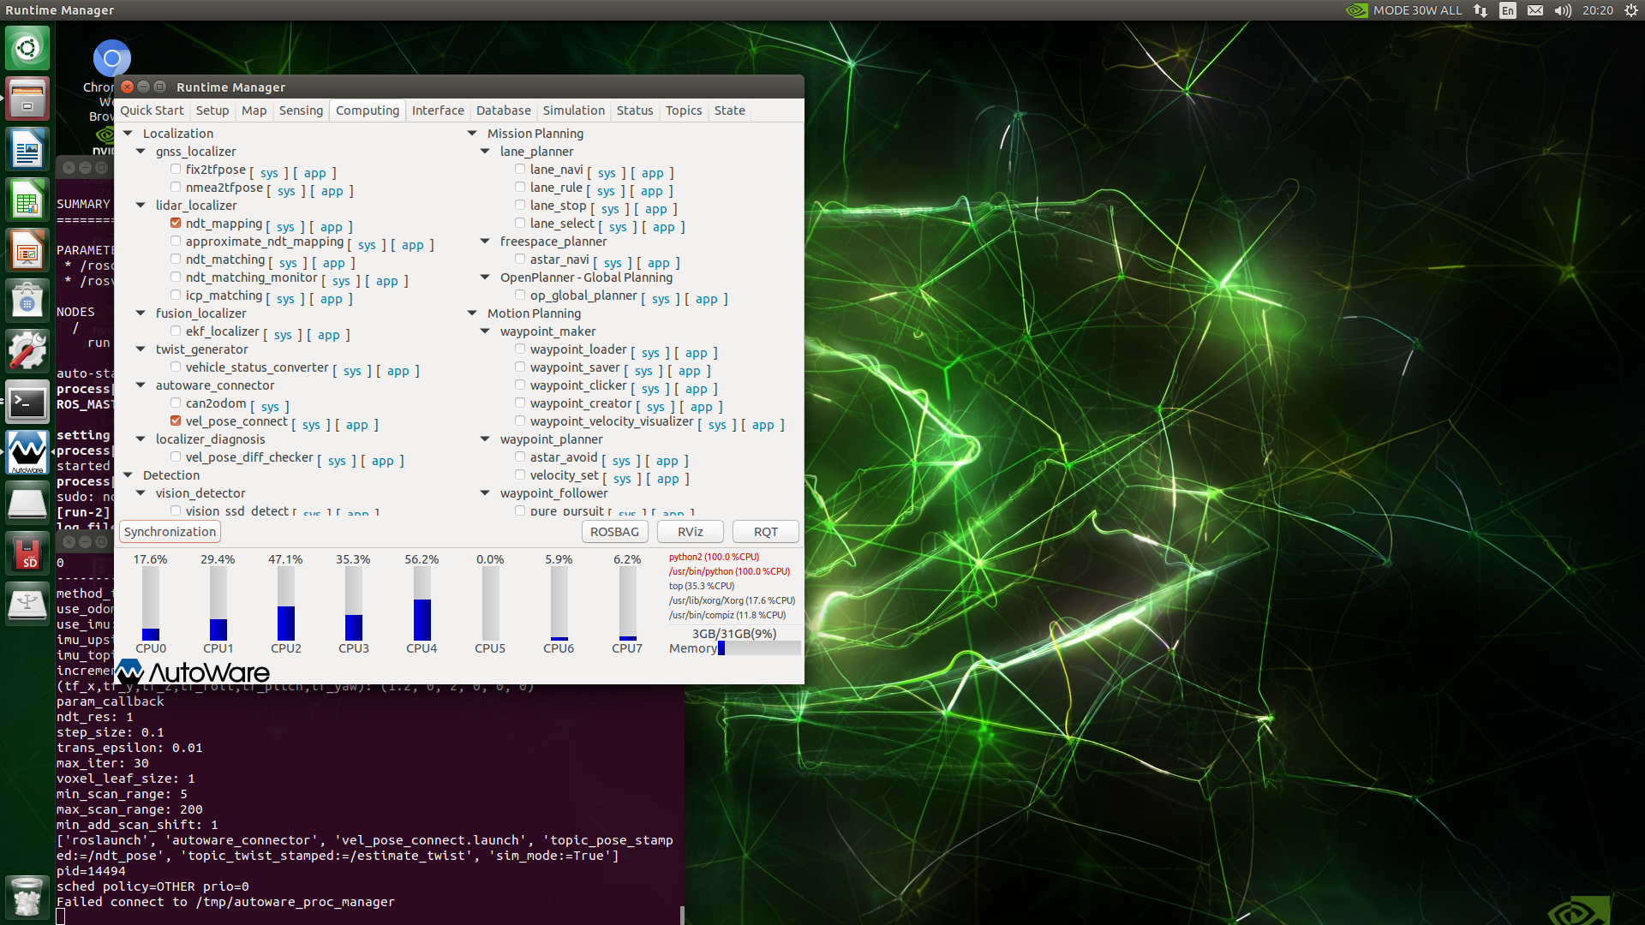
Task: Switch to the Setup tab
Action: [x=212, y=110]
